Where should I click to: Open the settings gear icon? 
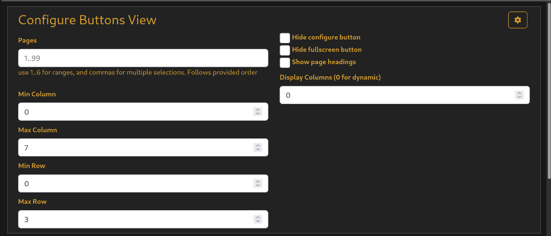pyautogui.click(x=518, y=20)
